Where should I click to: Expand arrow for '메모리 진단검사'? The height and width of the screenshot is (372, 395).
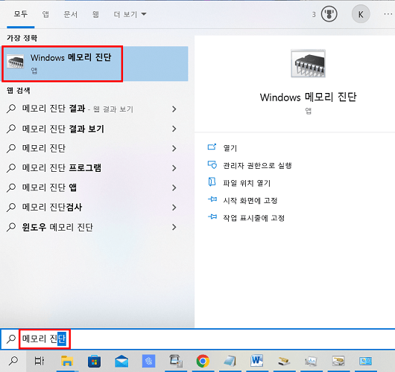point(174,208)
